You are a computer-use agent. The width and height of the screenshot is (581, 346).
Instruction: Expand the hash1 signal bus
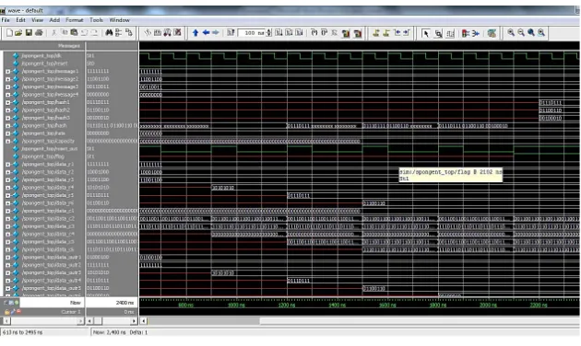click(7, 102)
